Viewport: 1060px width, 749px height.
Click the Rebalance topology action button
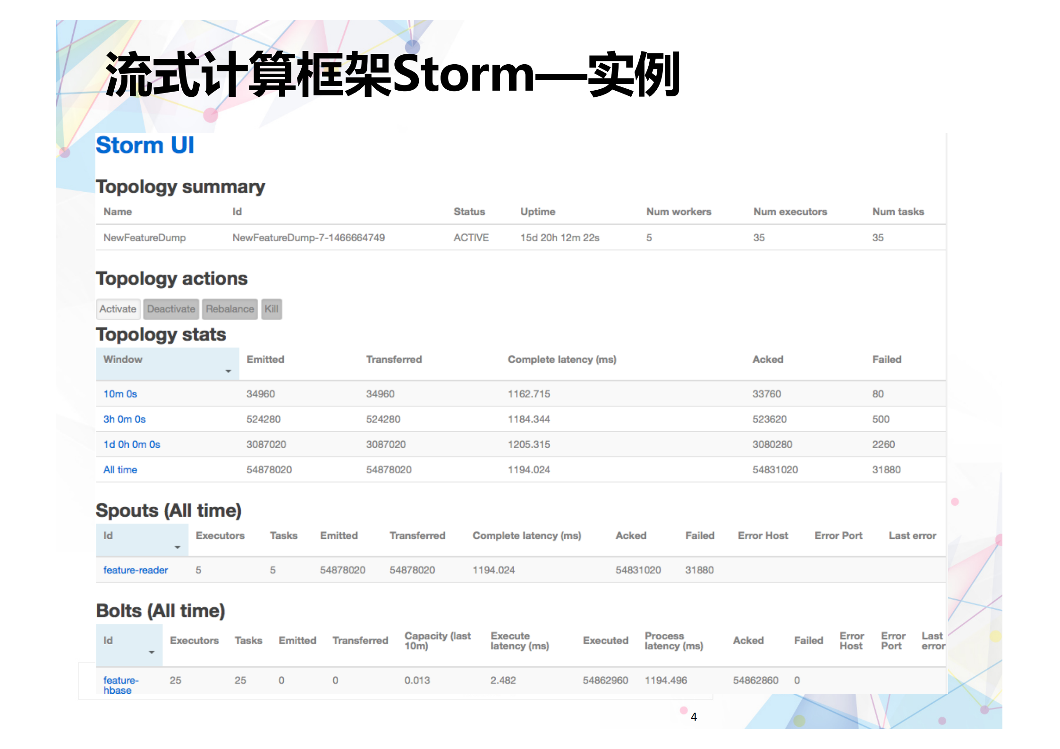pyautogui.click(x=230, y=309)
